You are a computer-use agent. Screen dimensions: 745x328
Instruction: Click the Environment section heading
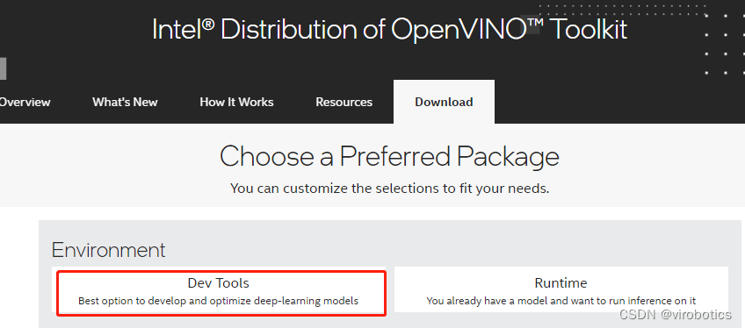coord(108,250)
